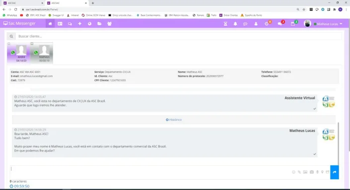Open Online JSON Viewer bookmark
Screen dimensions: 350x190
tap(93, 15)
